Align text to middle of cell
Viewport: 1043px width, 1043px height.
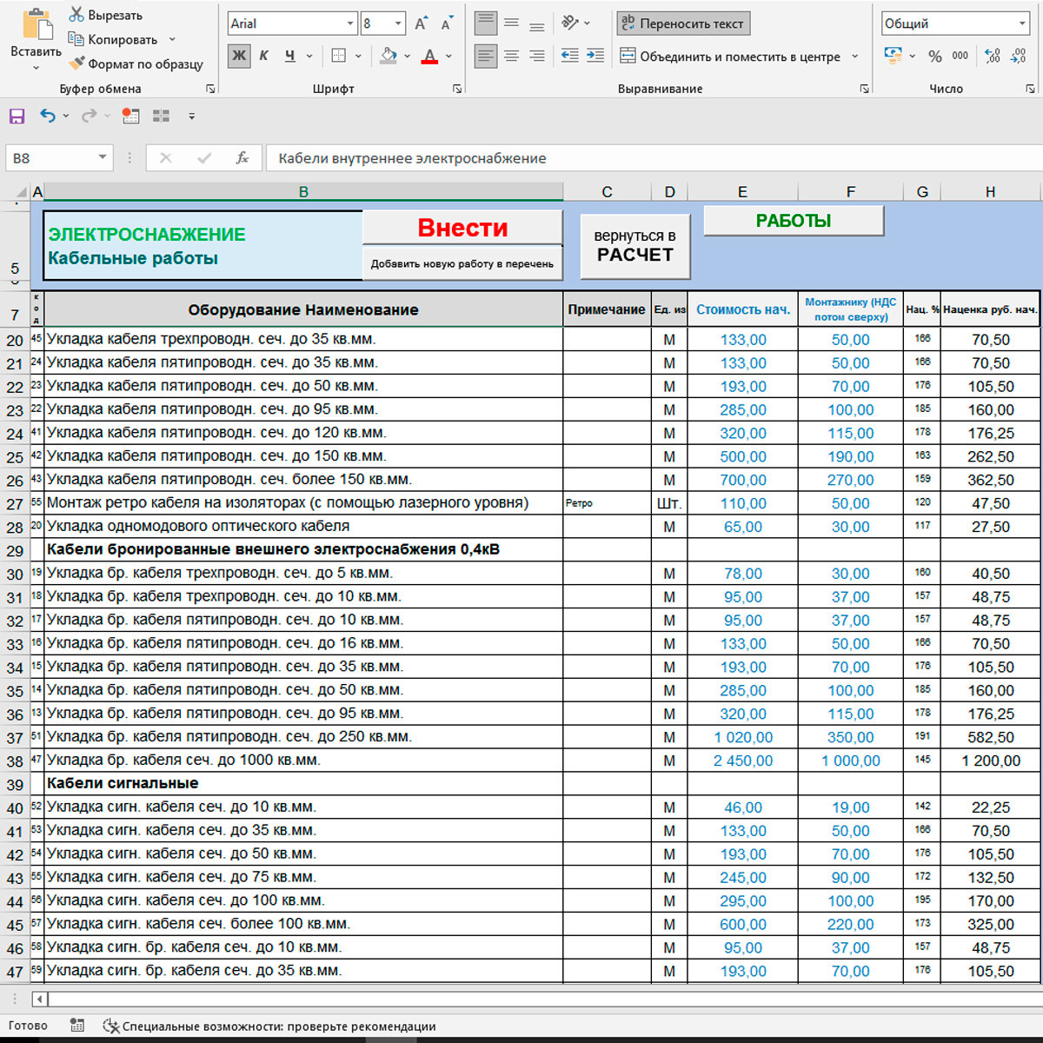511,23
